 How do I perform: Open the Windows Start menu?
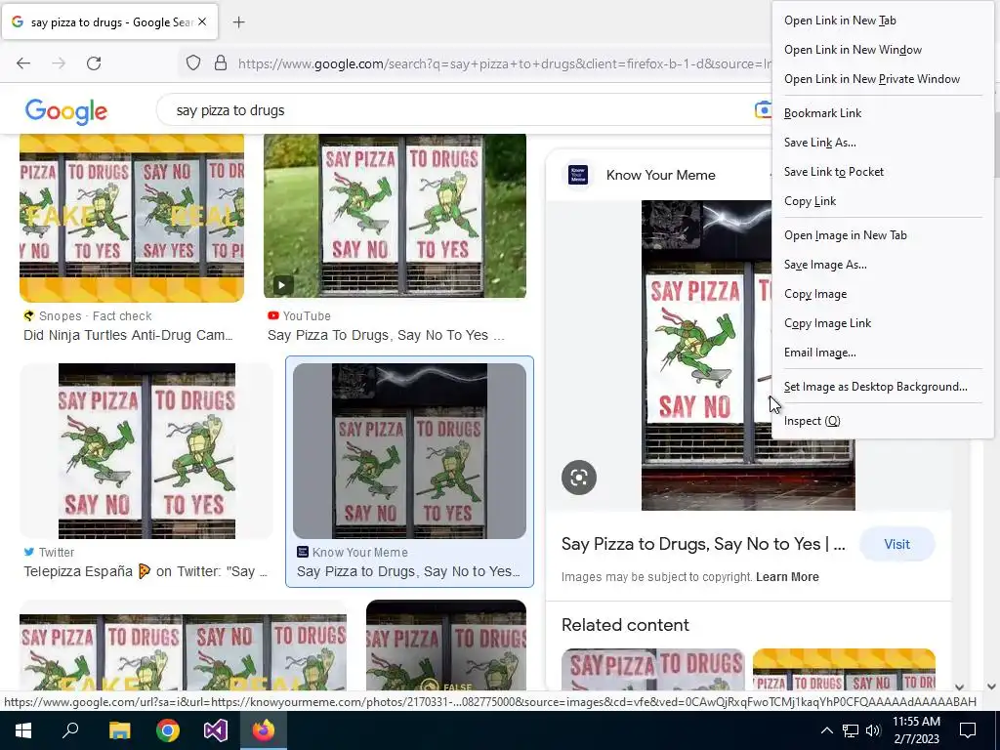pyautogui.click(x=23, y=730)
